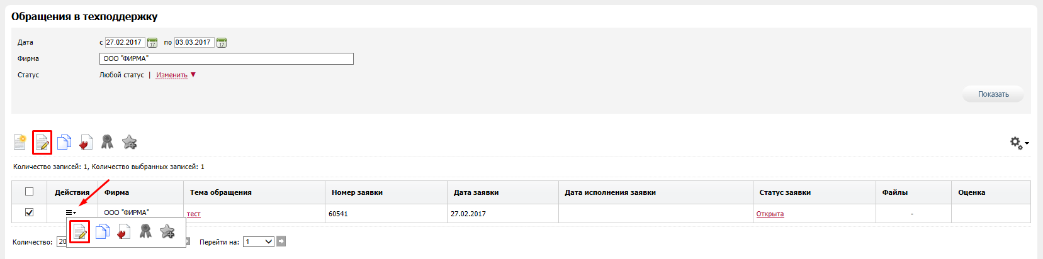Image resolution: width=1043 pixels, height=259 pixels.
Task: Click the 'Фирма' input field
Action: [x=227, y=58]
